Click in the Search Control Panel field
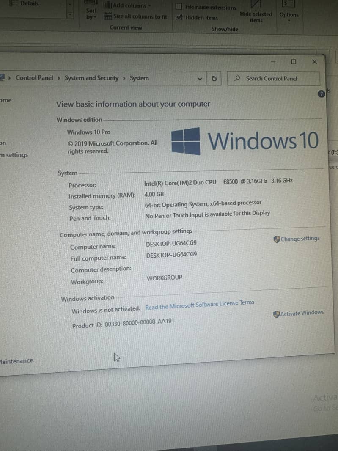Image resolution: width=338 pixels, height=451 pixels. [x=273, y=79]
